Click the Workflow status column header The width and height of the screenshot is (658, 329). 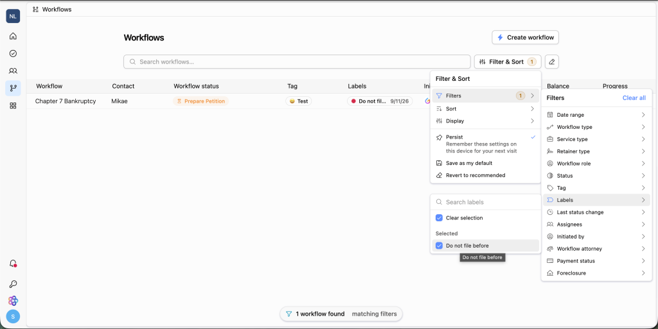coord(196,86)
